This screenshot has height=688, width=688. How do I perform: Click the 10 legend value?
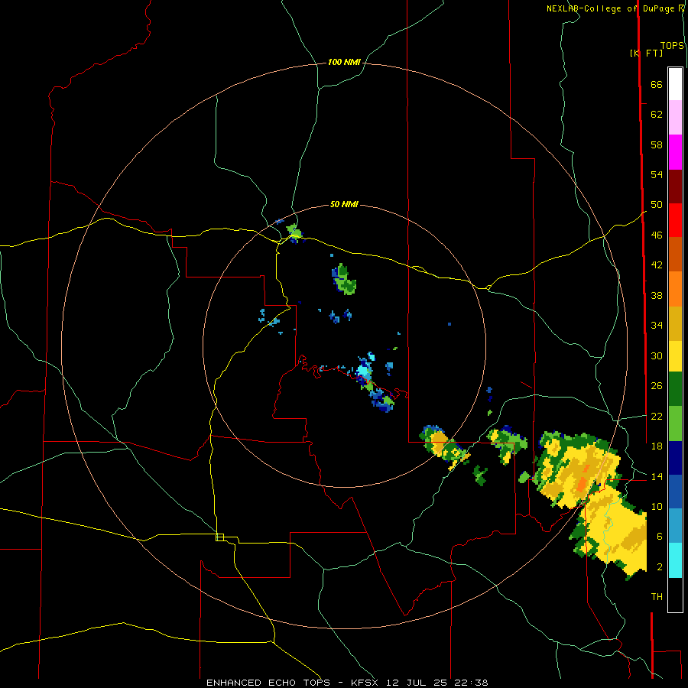[657, 506]
